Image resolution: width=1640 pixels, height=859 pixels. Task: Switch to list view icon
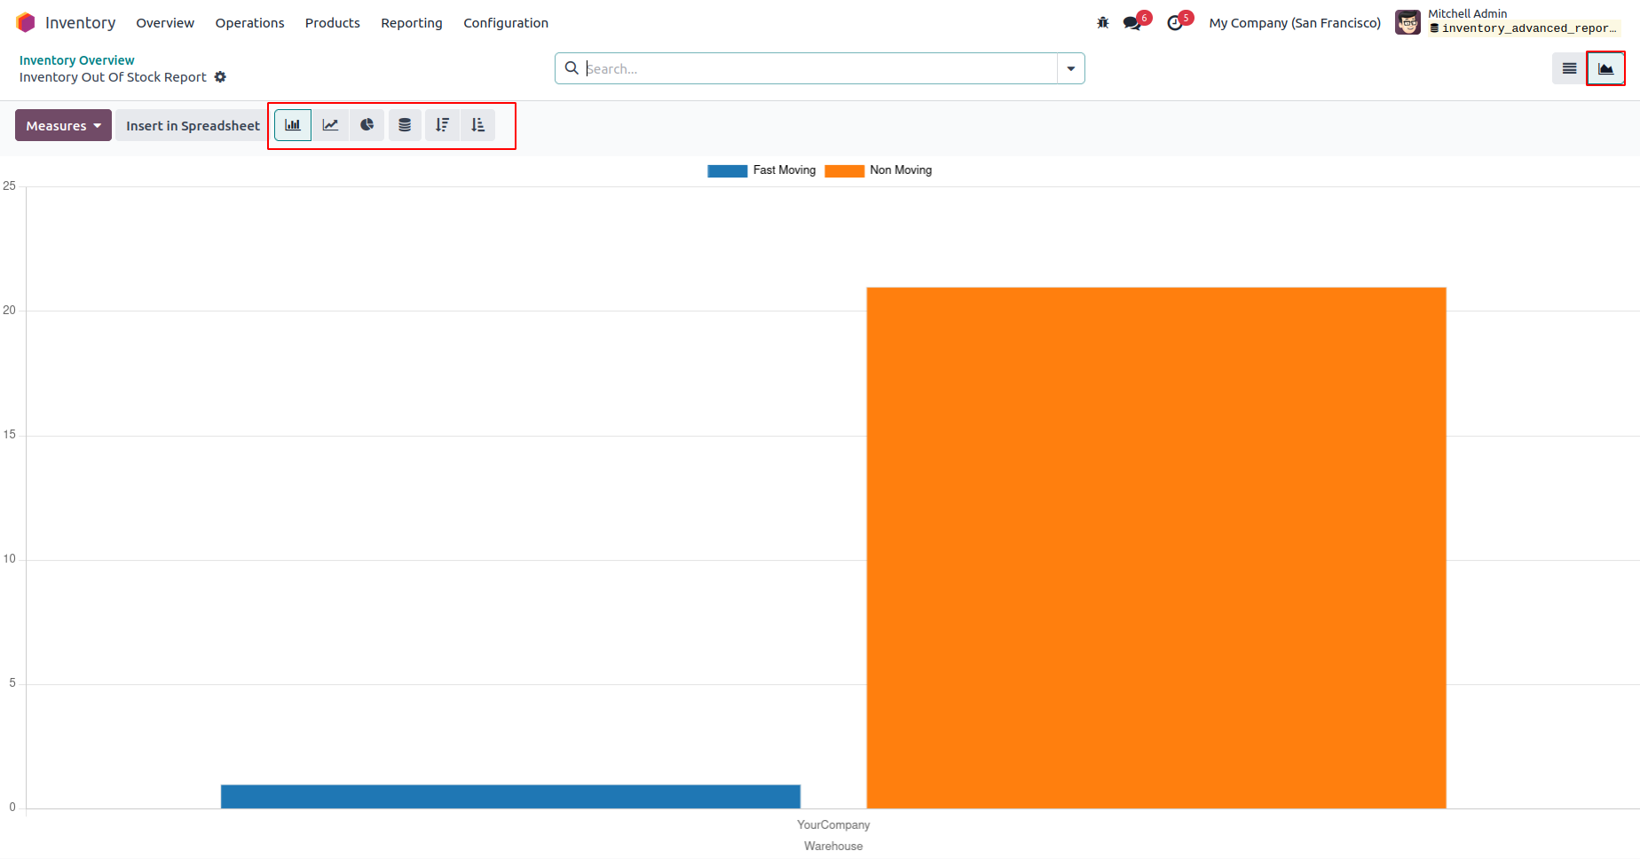click(x=1569, y=68)
